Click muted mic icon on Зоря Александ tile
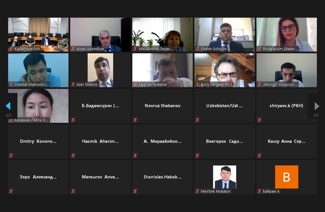 click(x=11, y=191)
